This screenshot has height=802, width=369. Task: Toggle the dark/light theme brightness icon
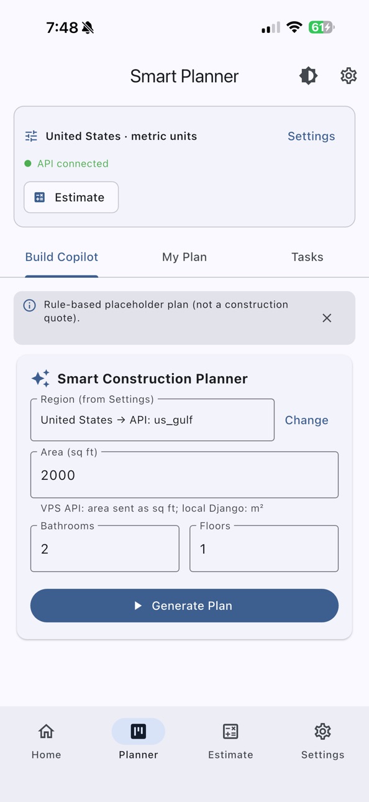(308, 76)
